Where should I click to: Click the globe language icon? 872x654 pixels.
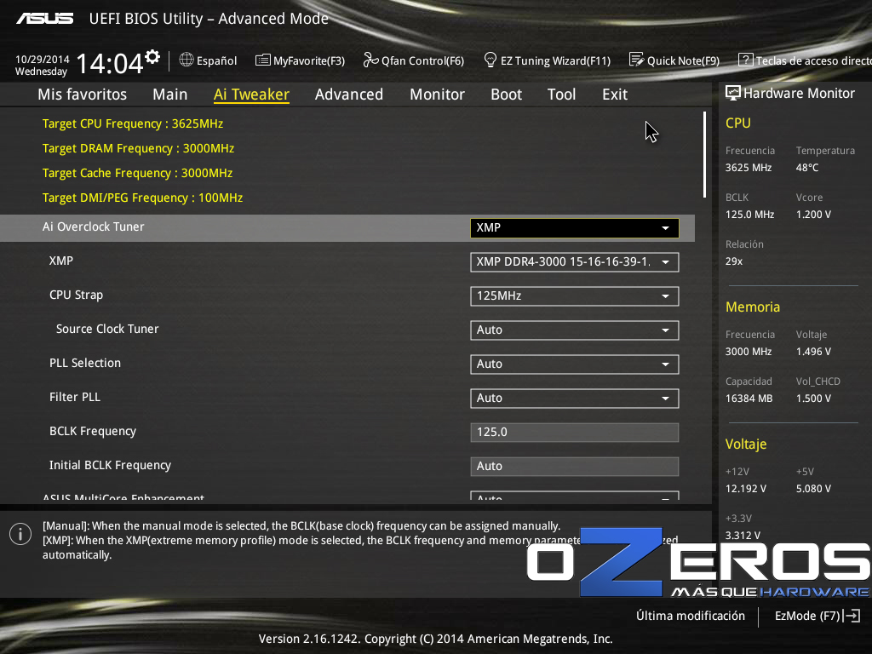[186, 60]
